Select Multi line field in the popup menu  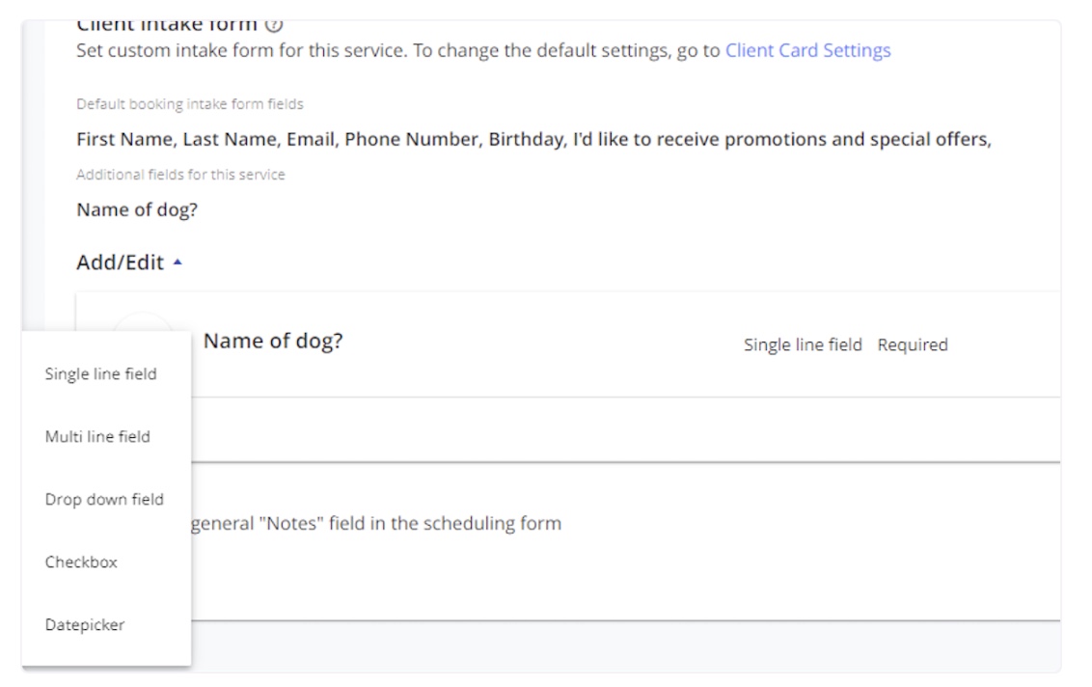(x=97, y=437)
